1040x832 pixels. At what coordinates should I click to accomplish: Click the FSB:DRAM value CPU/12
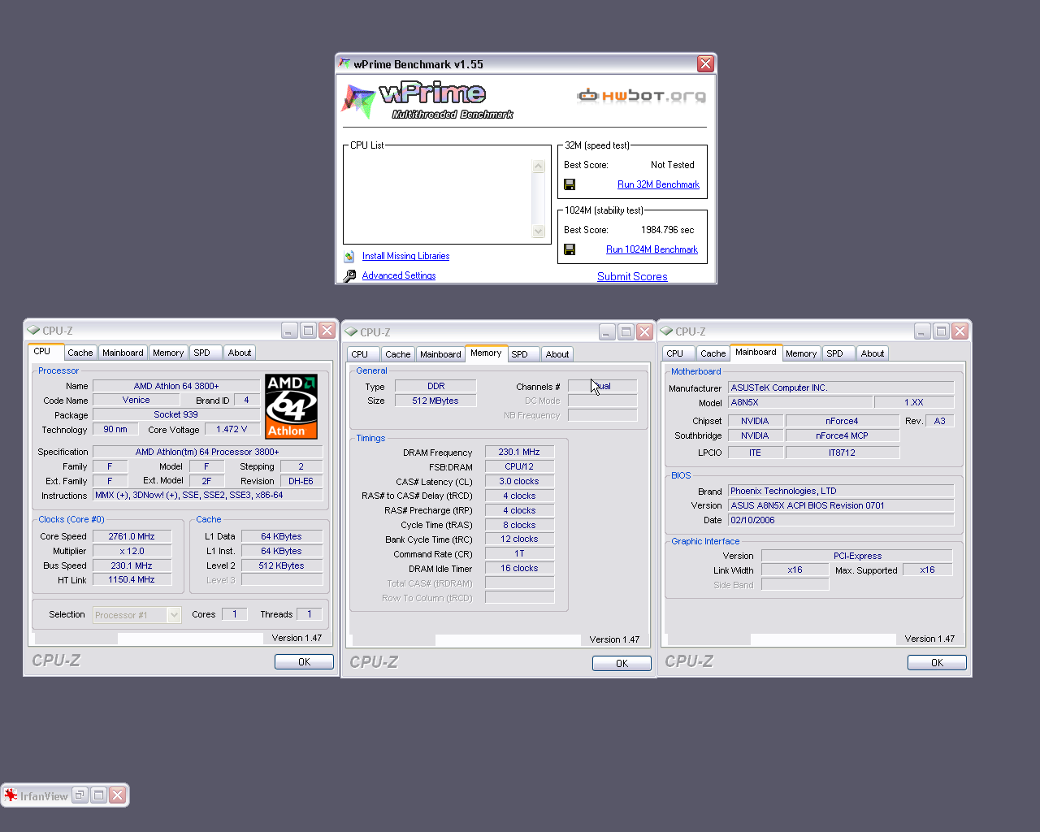point(519,466)
